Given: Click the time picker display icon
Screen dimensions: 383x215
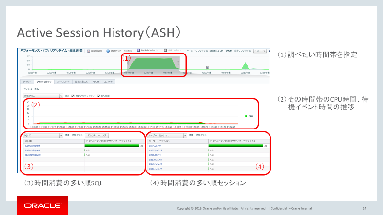Looking at the screenshot, I should click(x=108, y=51).
